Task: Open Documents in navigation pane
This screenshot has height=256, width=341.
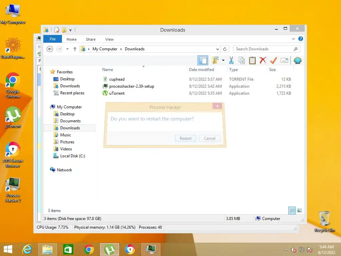Action: pos(70,121)
